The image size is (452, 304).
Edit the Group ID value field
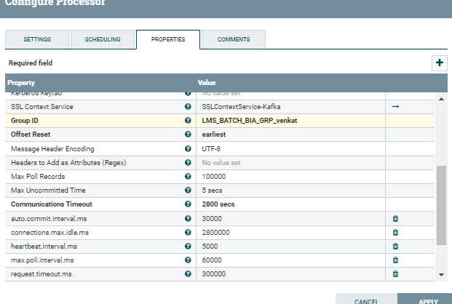(290, 121)
